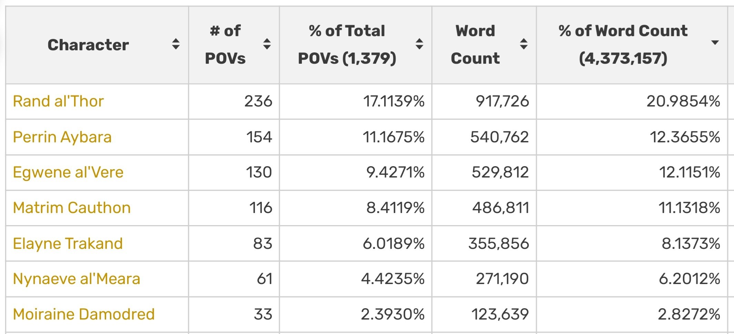The image size is (734, 334).
Task: Open Matrim Cauthon character link
Action: (x=72, y=208)
